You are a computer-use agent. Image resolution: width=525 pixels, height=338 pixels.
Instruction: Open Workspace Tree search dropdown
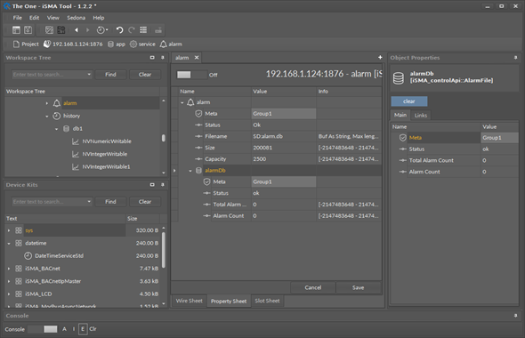pos(89,75)
